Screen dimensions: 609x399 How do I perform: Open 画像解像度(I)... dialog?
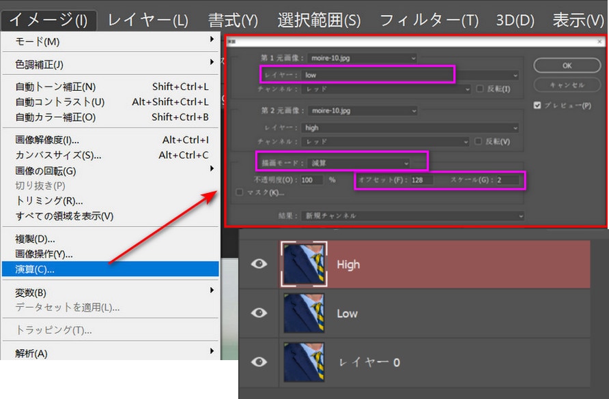point(111,140)
